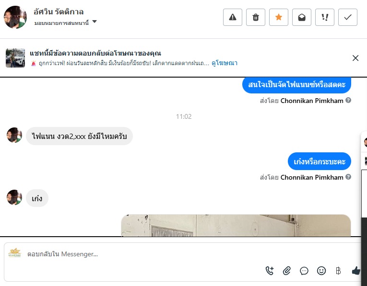367x286 pixels.
Task: Flag conversation with the exclamation marks icon
Action: (325, 17)
